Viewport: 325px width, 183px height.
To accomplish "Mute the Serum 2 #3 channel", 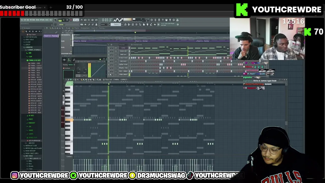I will 109,51.
